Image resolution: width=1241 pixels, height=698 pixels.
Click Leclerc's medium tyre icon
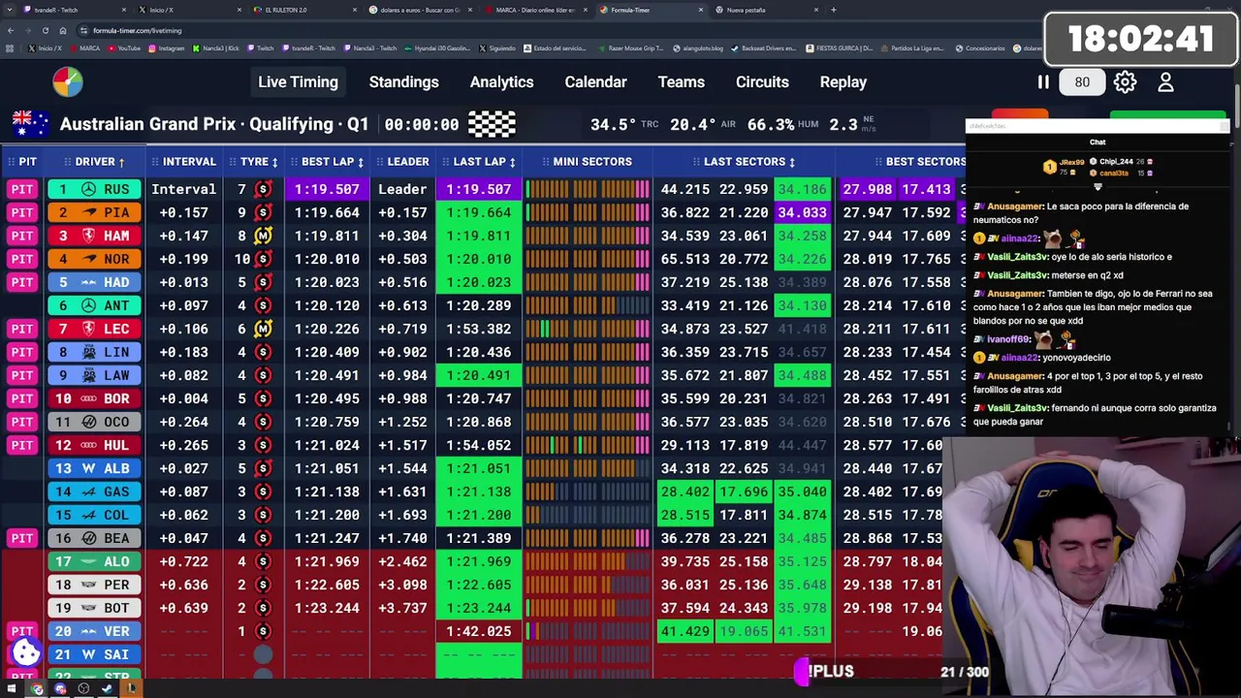point(263,329)
